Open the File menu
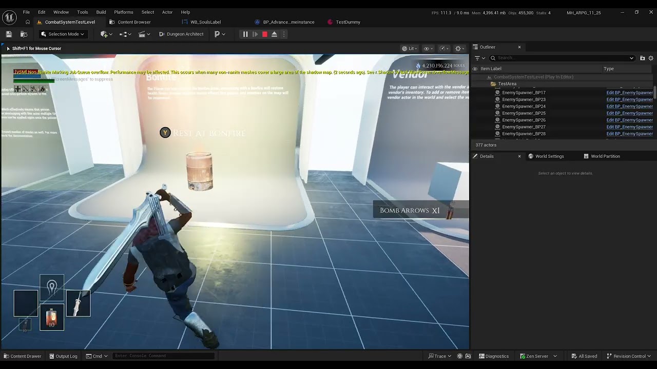Viewport: 657px width, 369px height. [26, 12]
